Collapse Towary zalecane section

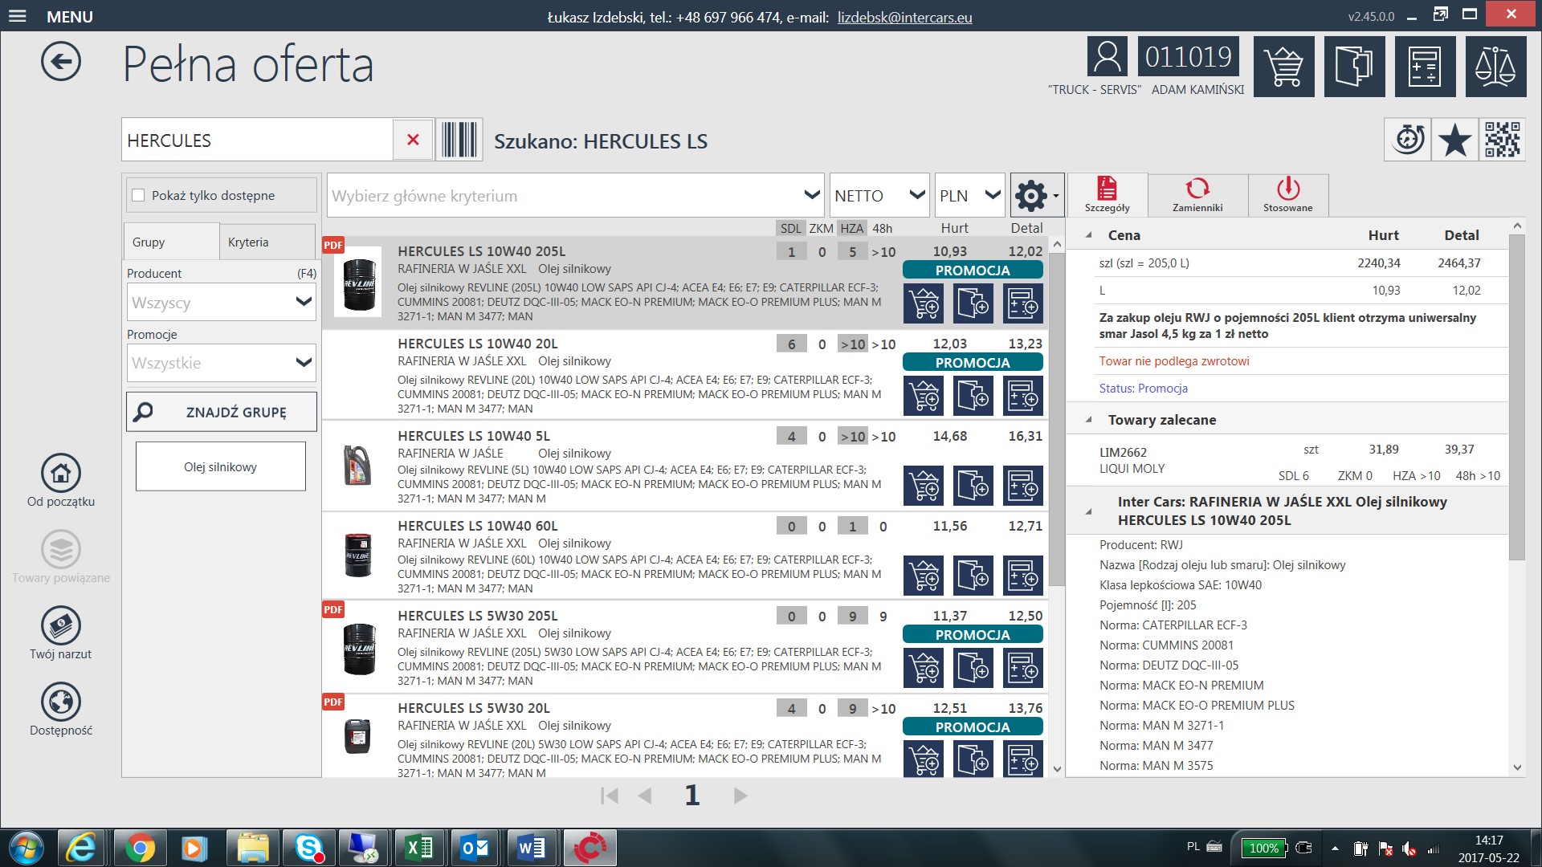[1089, 420]
